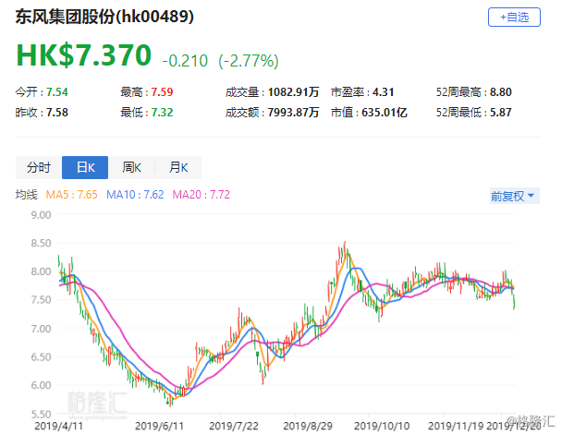This screenshot has width=562, height=434.
Task: Open the 月K monthly chart tab
Action: tap(178, 167)
